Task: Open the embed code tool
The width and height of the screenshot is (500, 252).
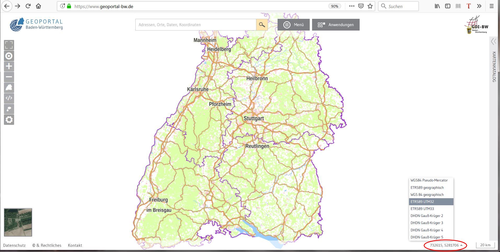Action: coord(9,98)
